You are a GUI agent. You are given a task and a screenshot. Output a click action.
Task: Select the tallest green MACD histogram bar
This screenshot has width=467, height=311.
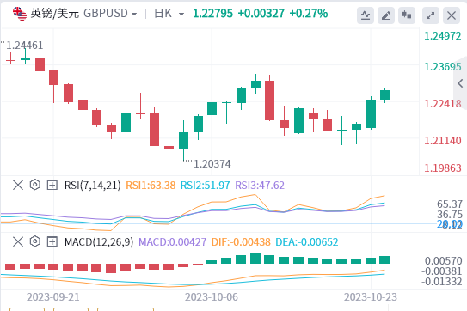[x=255, y=258]
